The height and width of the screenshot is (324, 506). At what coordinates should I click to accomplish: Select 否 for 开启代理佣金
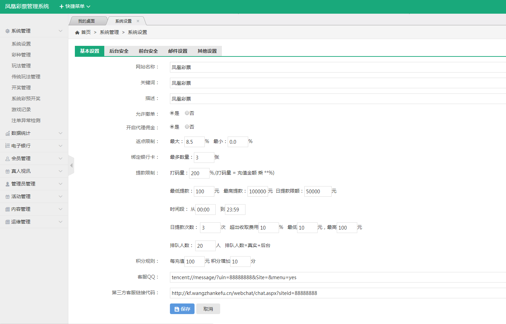point(187,127)
